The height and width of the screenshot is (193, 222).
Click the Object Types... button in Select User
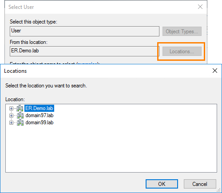(x=182, y=32)
